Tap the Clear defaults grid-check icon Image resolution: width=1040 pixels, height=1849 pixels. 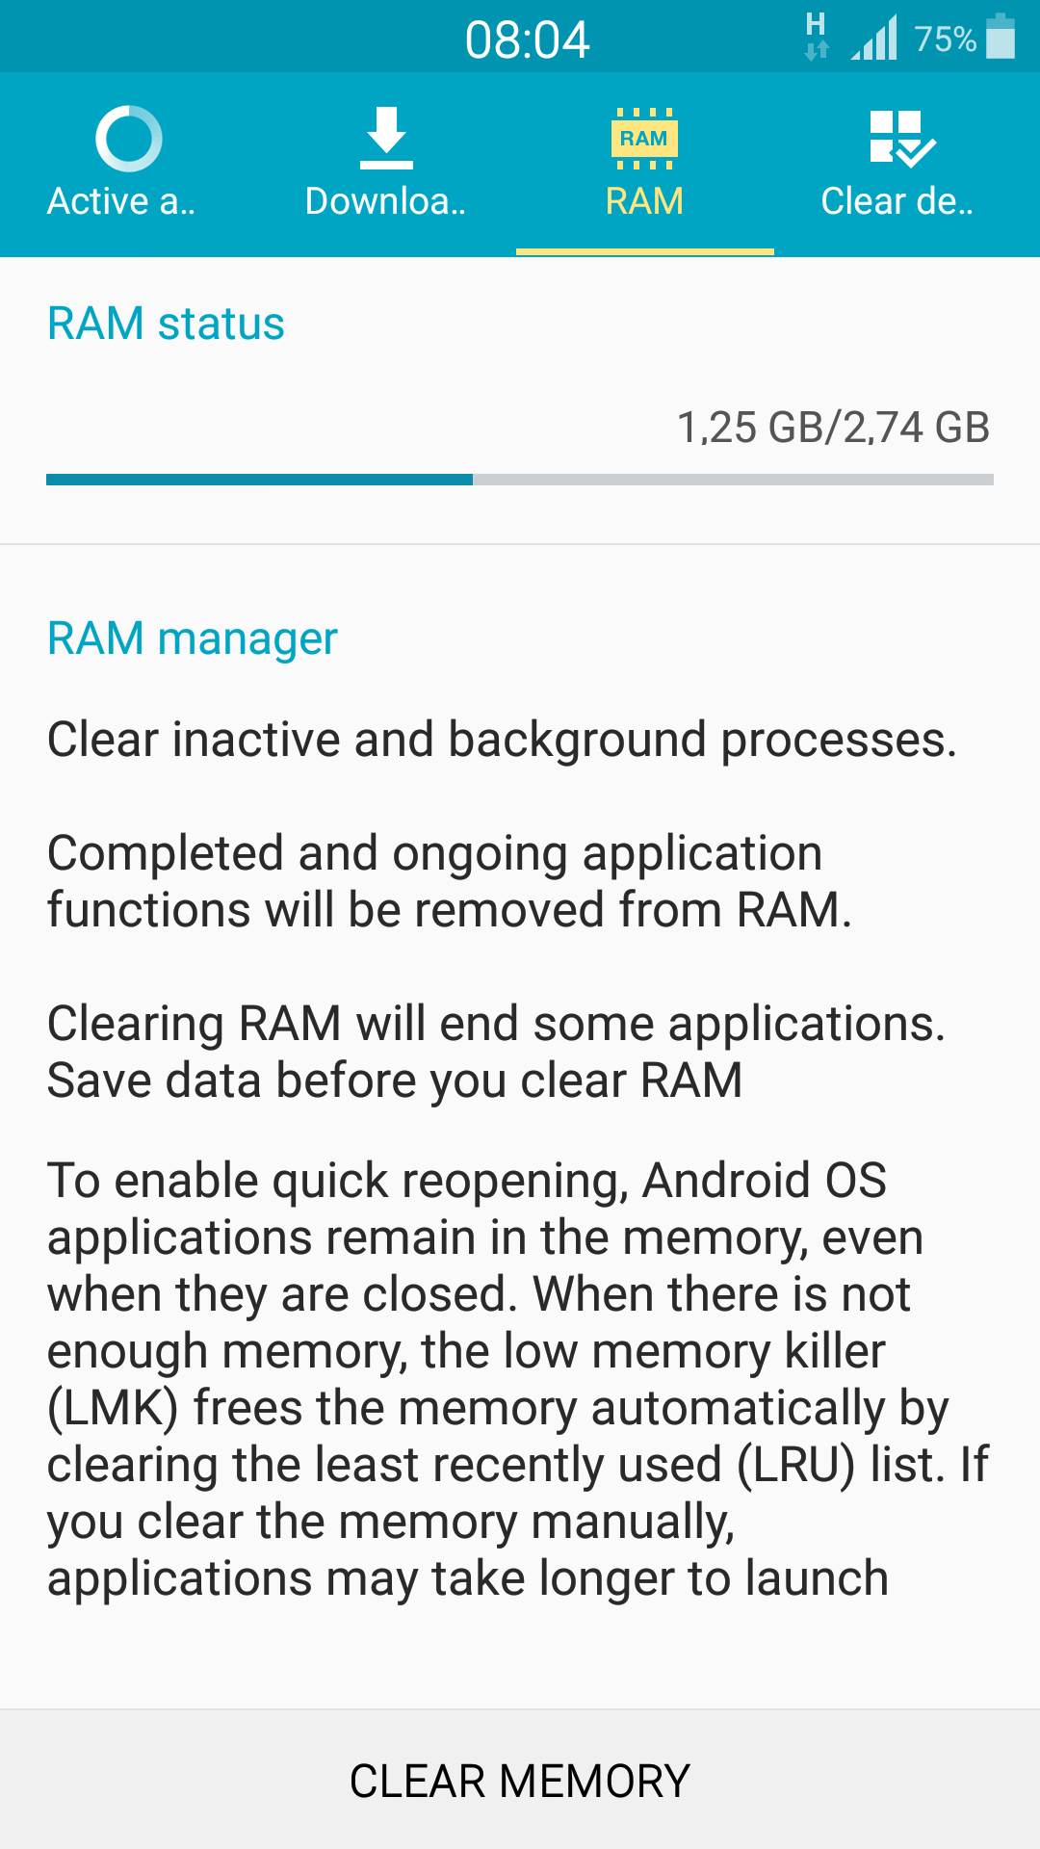coord(901,139)
